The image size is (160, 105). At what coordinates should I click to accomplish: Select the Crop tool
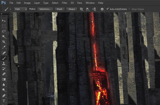[x=4, y=42]
